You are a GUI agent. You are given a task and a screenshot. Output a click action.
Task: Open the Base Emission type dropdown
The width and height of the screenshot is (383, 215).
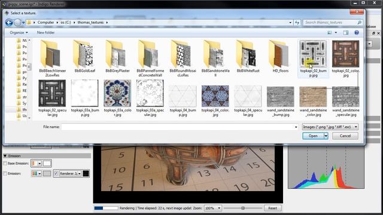pyautogui.click(x=37, y=163)
